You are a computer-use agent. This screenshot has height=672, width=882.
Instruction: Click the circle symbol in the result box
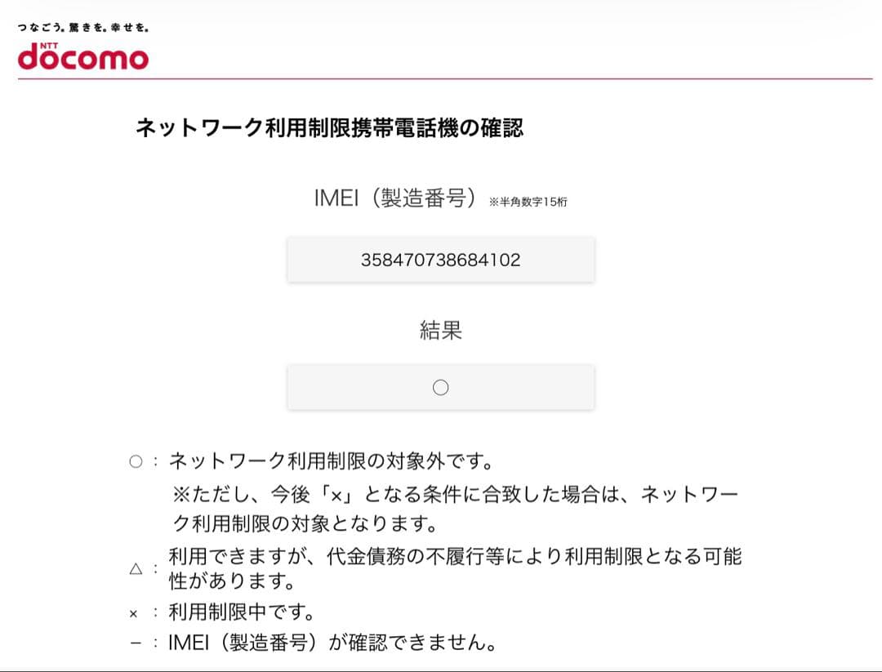point(441,388)
